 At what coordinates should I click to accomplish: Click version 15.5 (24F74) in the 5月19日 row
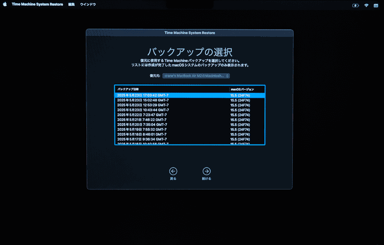pos(240,130)
